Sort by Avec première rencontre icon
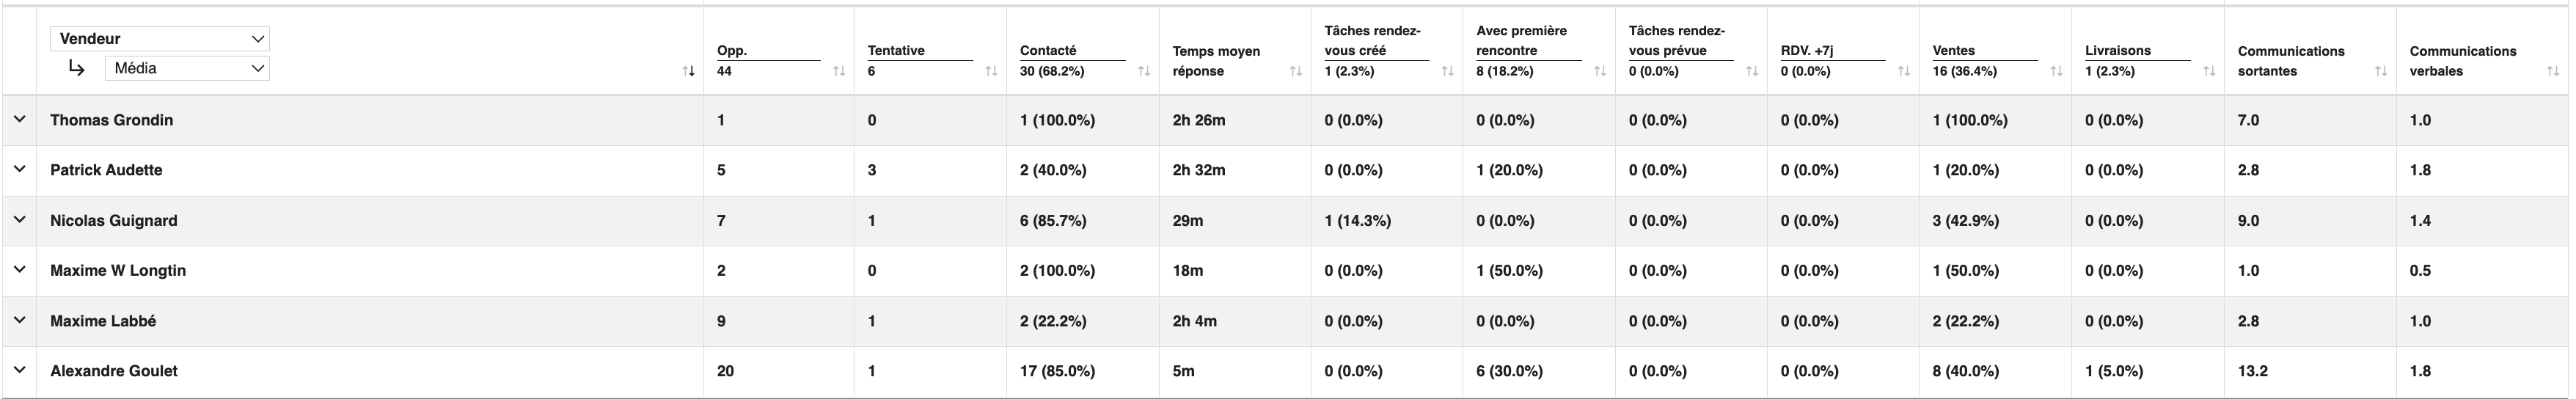 tap(1600, 71)
